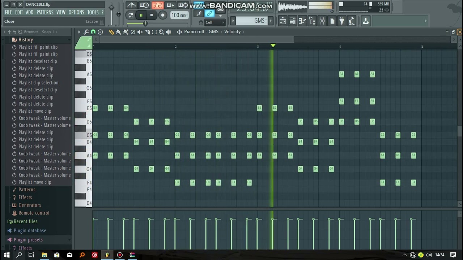Open the TOOLS menu
The image size is (463, 260).
[93, 12]
